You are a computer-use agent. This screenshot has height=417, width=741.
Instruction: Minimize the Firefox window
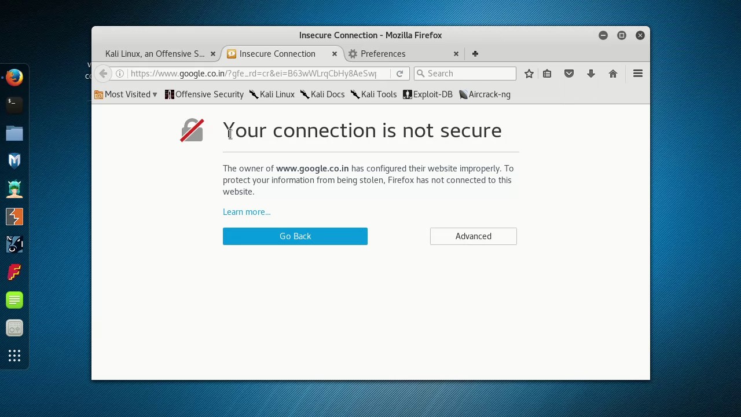click(x=603, y=35)
